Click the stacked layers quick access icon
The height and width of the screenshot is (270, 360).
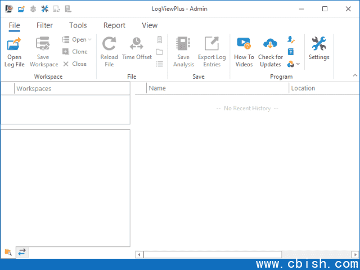tap(33, 9)
